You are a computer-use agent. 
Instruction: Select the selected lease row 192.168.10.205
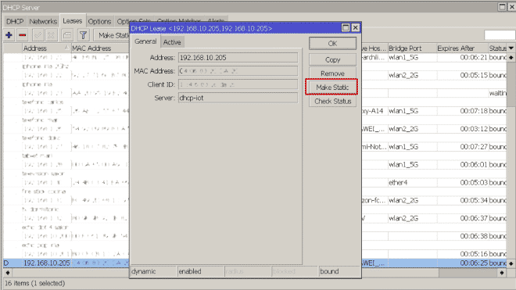coord(66,263)
